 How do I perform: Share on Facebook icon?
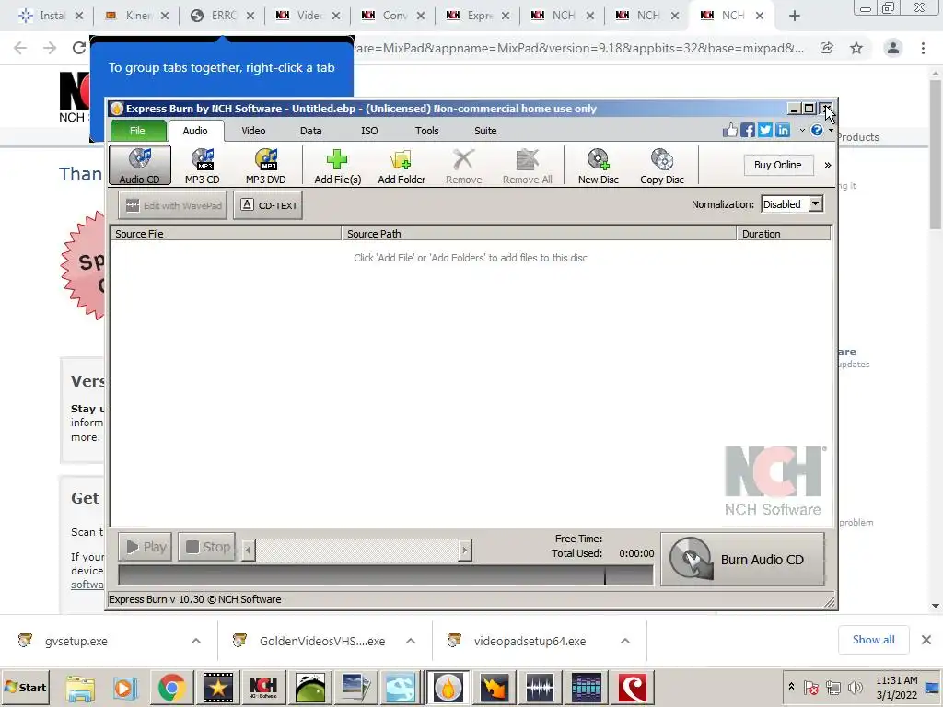point(748,130)
